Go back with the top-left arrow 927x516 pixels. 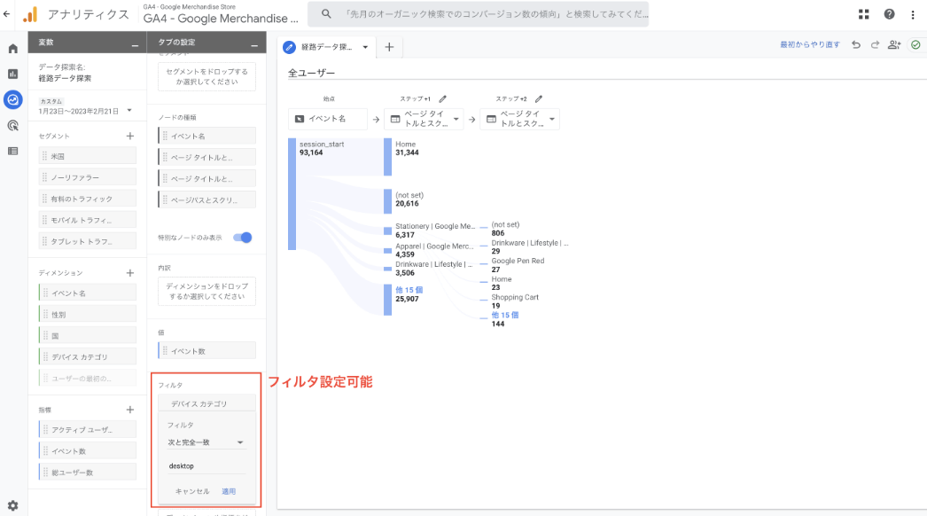pyautogui.click(x=6, y=13)
